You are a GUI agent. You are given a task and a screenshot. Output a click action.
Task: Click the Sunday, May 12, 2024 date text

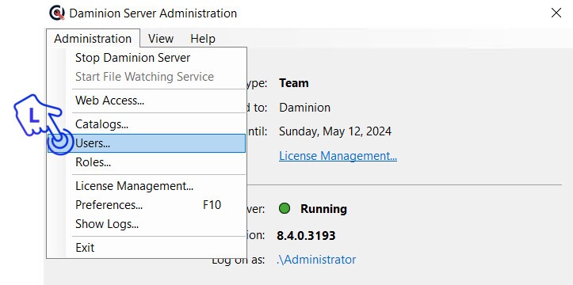point(335,131)
